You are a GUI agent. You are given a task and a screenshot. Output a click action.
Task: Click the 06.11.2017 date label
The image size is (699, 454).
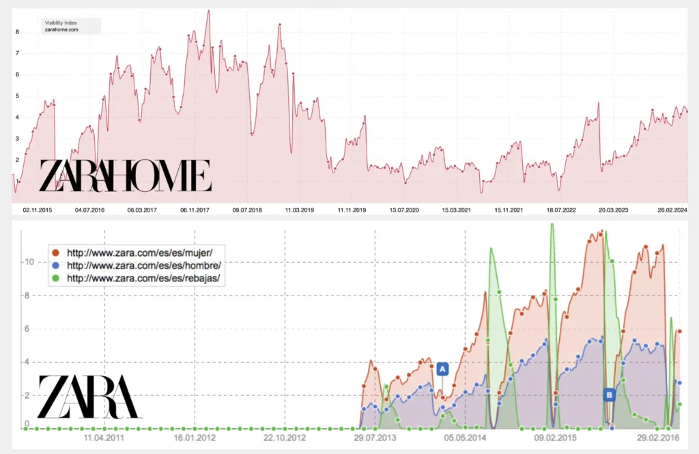[195, 210]
